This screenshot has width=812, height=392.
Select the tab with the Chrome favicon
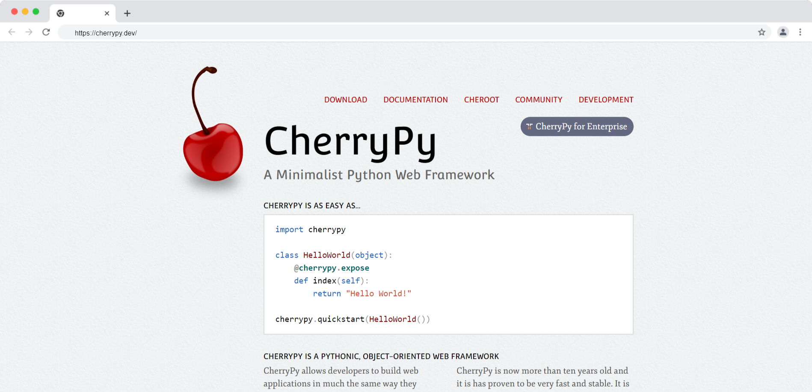83,13
